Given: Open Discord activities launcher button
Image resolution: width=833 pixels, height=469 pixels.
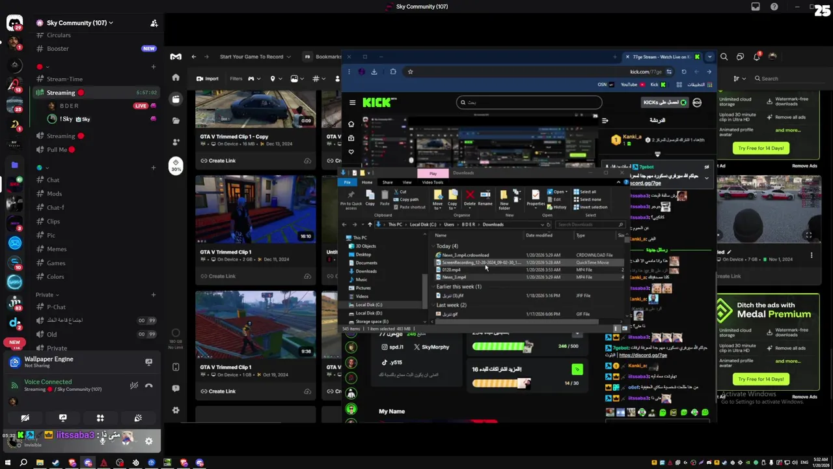Looking at the screenshot, I should click(100, 418).
